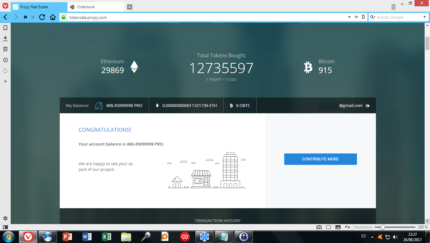
Task: Click the 0 OBTC balance
Action: point(243,105)
